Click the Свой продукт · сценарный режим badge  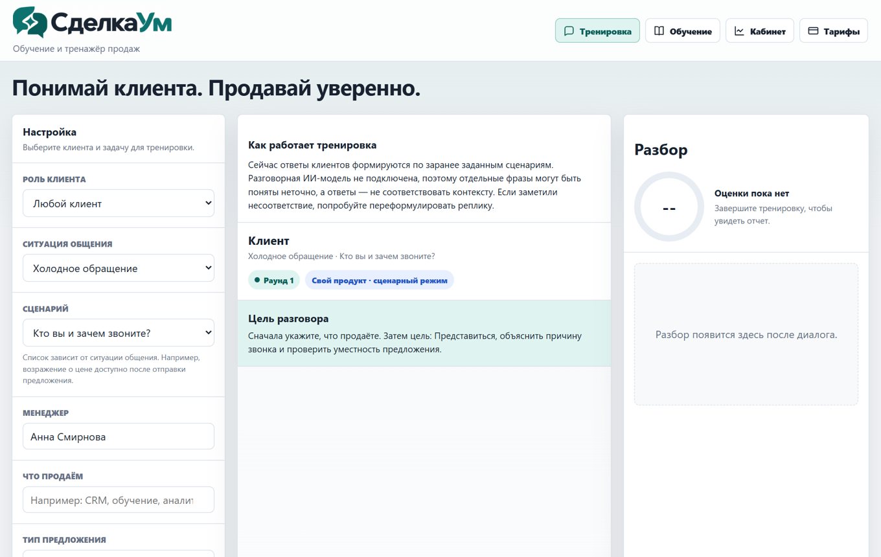(380, 280)
